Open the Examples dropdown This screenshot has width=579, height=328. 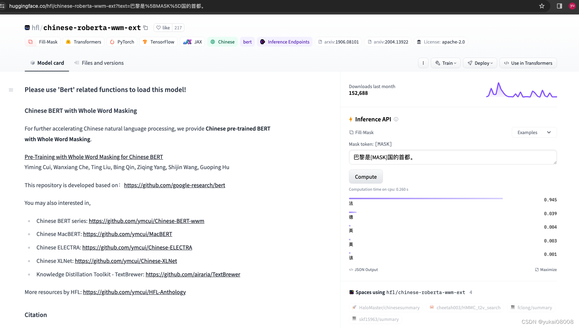(534, 132)
